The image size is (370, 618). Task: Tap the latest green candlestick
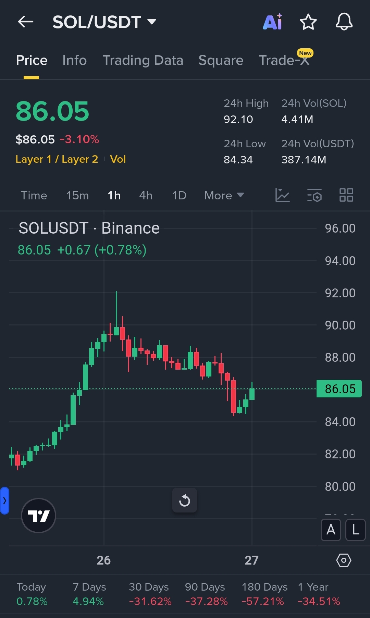[x=252, y=394]
